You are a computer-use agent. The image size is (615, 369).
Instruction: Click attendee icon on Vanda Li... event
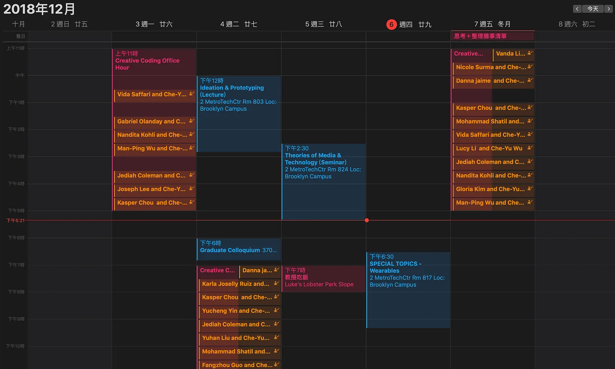pos(530,53)
